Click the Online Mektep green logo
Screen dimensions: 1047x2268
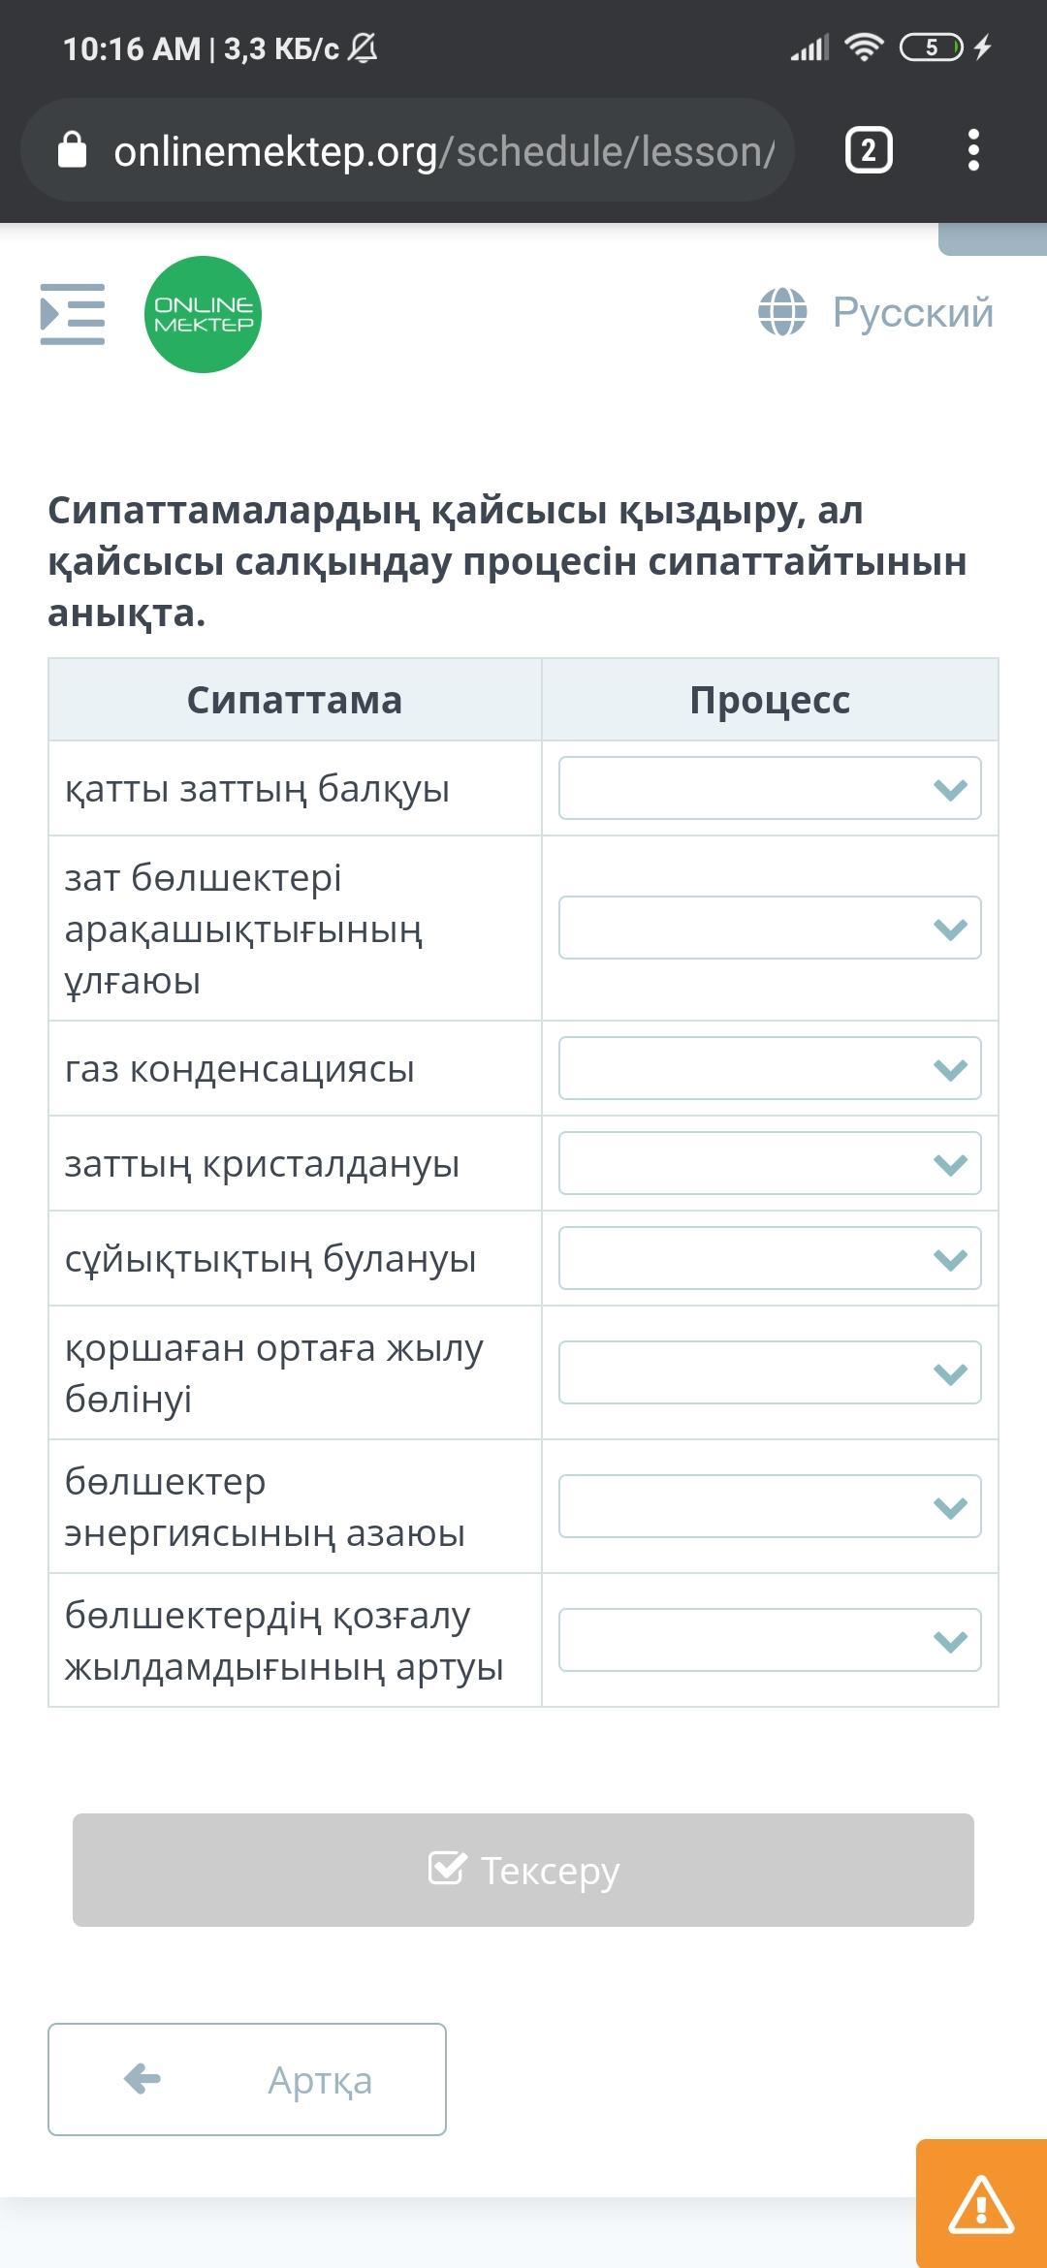click(x=203, y=314)
